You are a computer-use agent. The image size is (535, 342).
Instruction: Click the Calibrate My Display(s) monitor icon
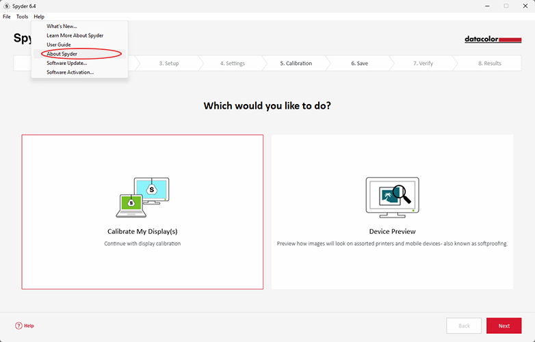pos(142,197)
